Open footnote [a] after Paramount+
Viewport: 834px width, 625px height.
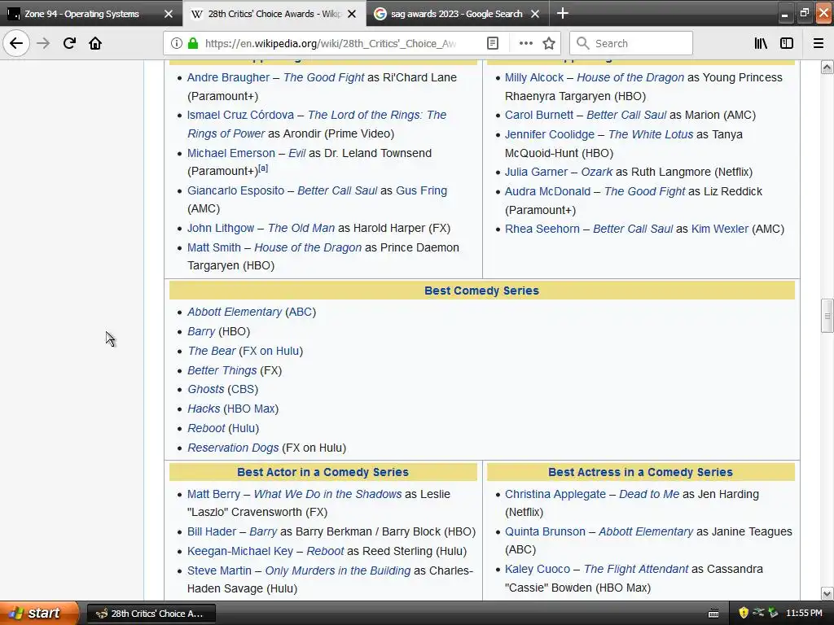[x=263, y=168]
